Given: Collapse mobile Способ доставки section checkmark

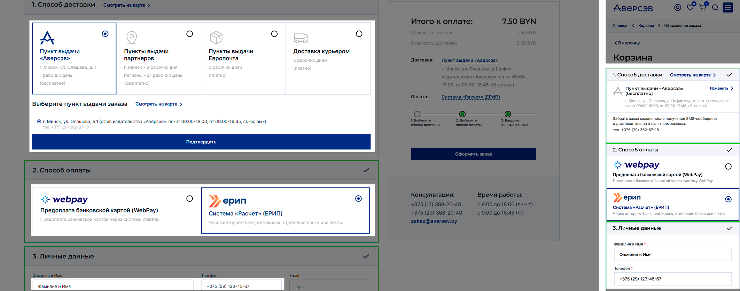Looking at the screenshot, I should click(729, 75).
